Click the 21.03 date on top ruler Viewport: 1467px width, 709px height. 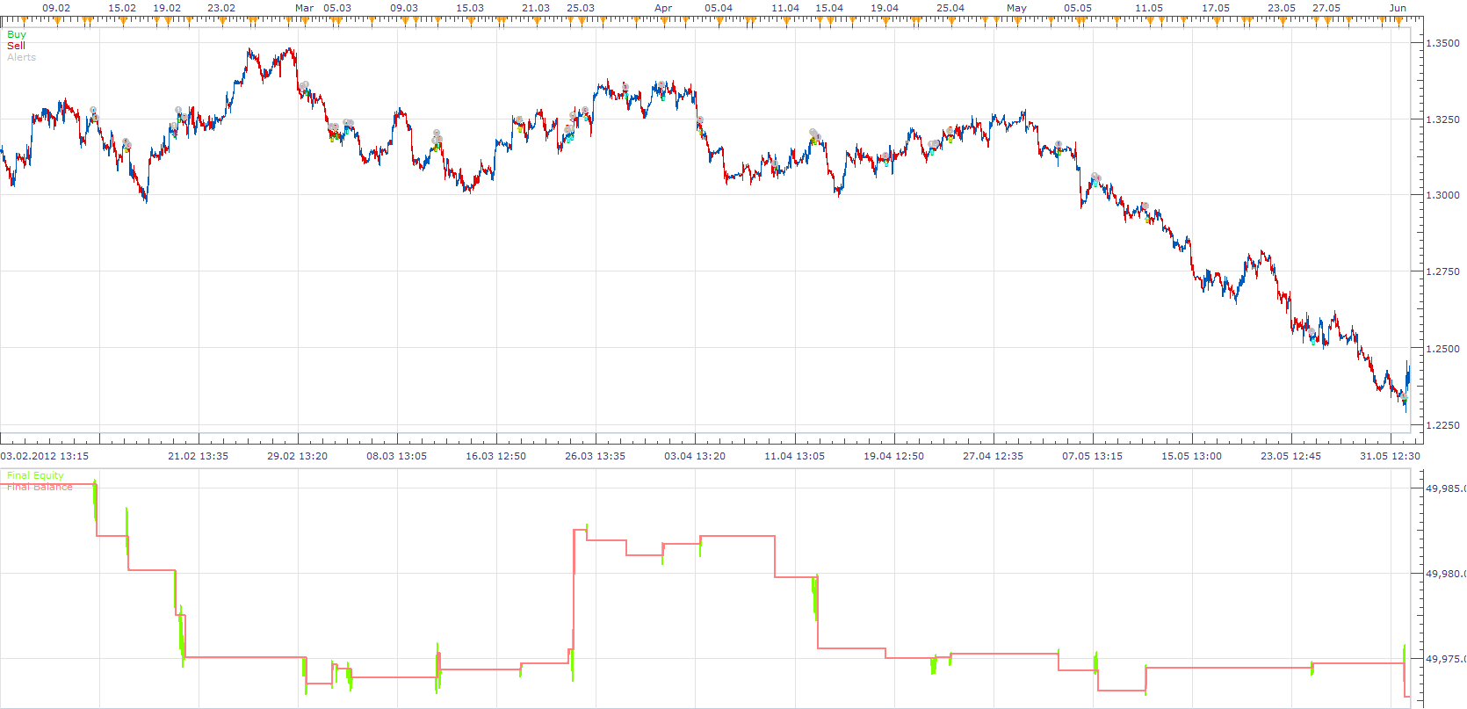(536, 8)
